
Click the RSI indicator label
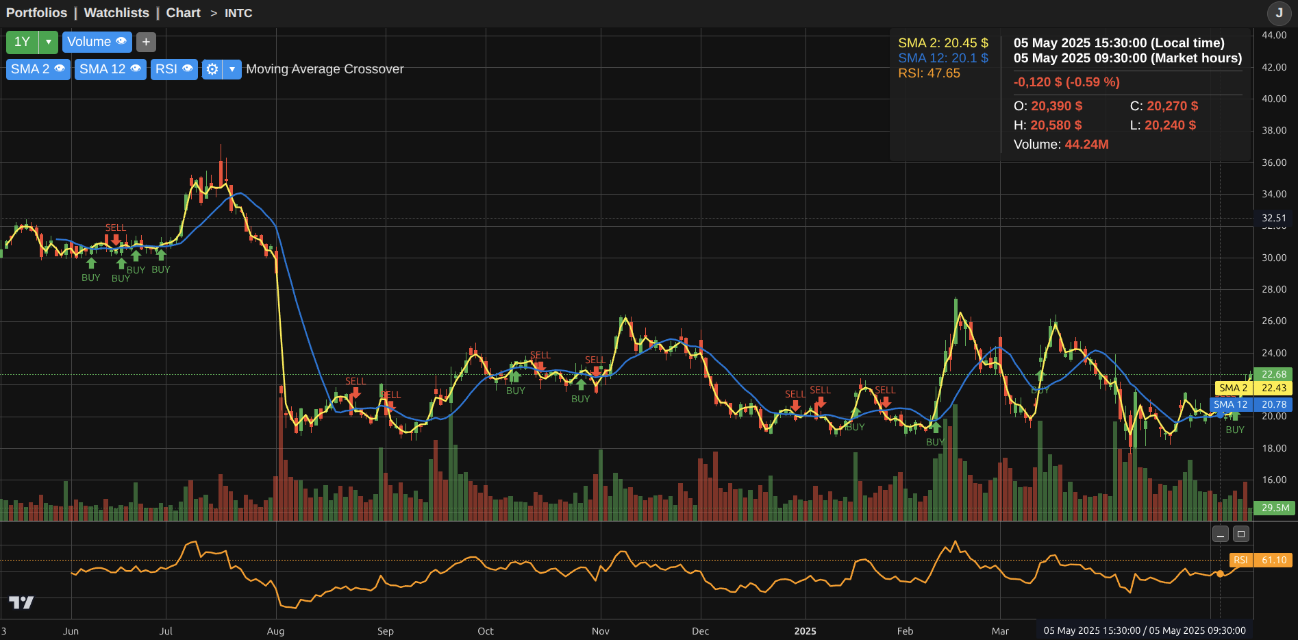pyautogui.click(x=166, y=69)
